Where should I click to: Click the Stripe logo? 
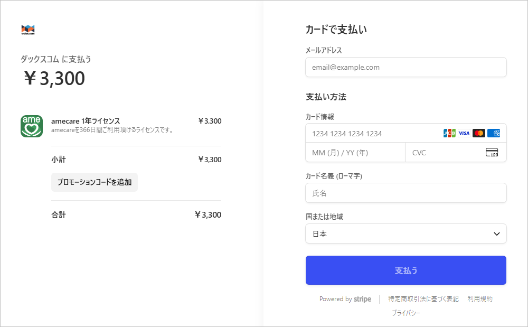click(x=362, y=299)
